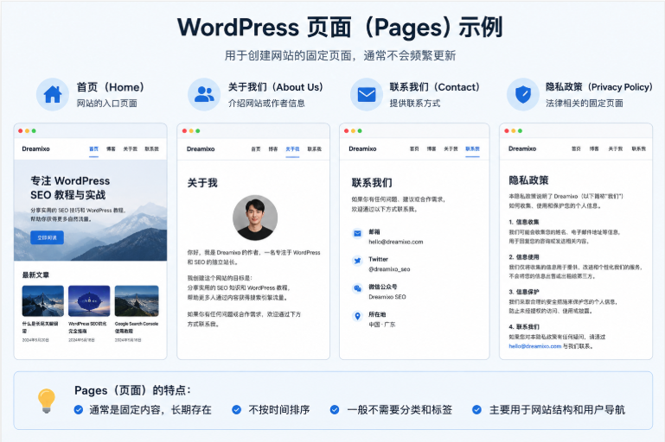Click the WeChat icon beside 微信公众号
The image size is (665, 442).
[x=357, y=288]
